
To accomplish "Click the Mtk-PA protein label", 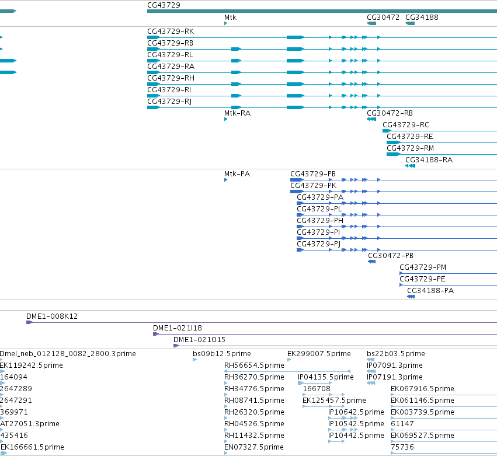I will tap(237, 174).
